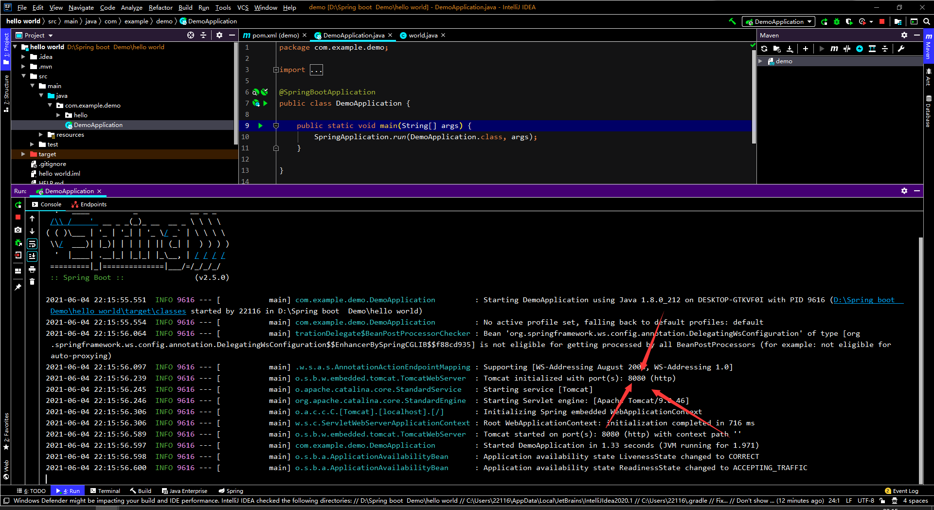Image resolution: width=934 pixels, height=510 pixels.
Task: Open the Project Structure dialog icon
Action: tap(898, 21)
